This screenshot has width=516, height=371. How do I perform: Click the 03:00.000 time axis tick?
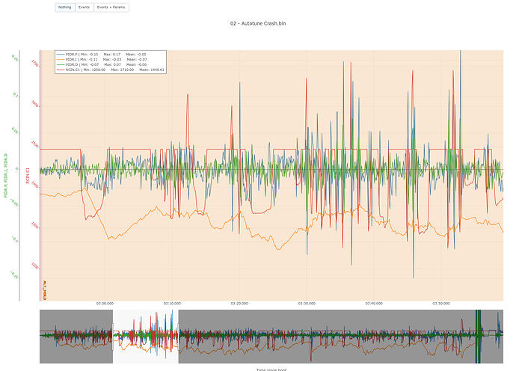coord(105,304)
